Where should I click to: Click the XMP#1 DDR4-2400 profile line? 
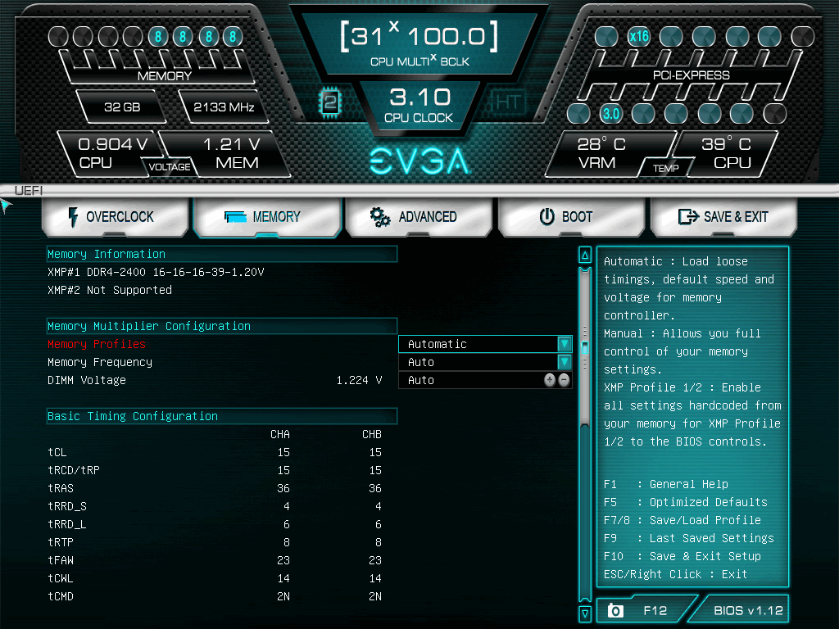coord(156,272)
